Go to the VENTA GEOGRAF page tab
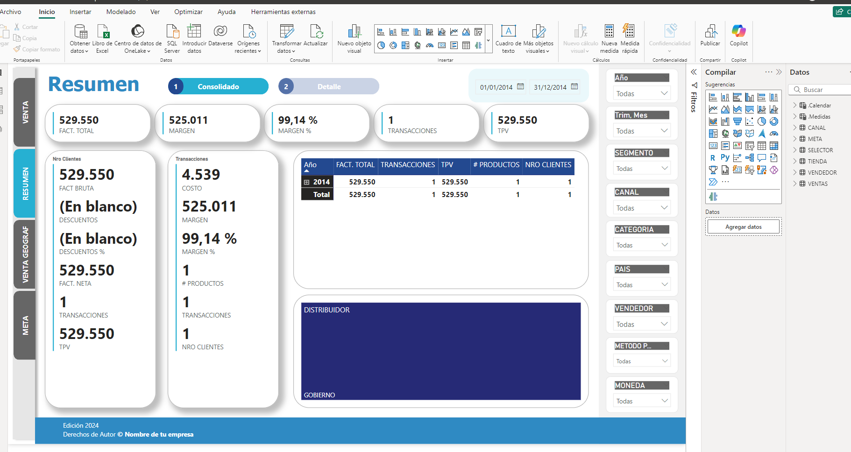Screen dimensions: 851x452 tap(25, 254)
